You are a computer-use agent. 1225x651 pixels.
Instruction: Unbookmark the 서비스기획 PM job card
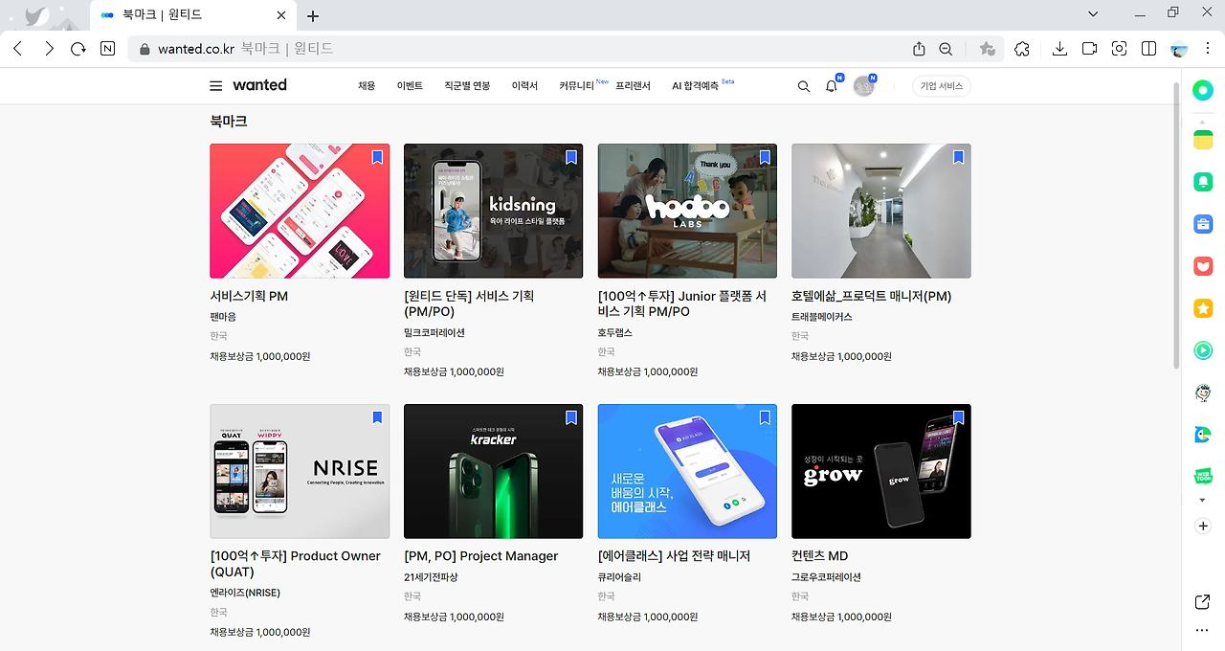point(377,157)
